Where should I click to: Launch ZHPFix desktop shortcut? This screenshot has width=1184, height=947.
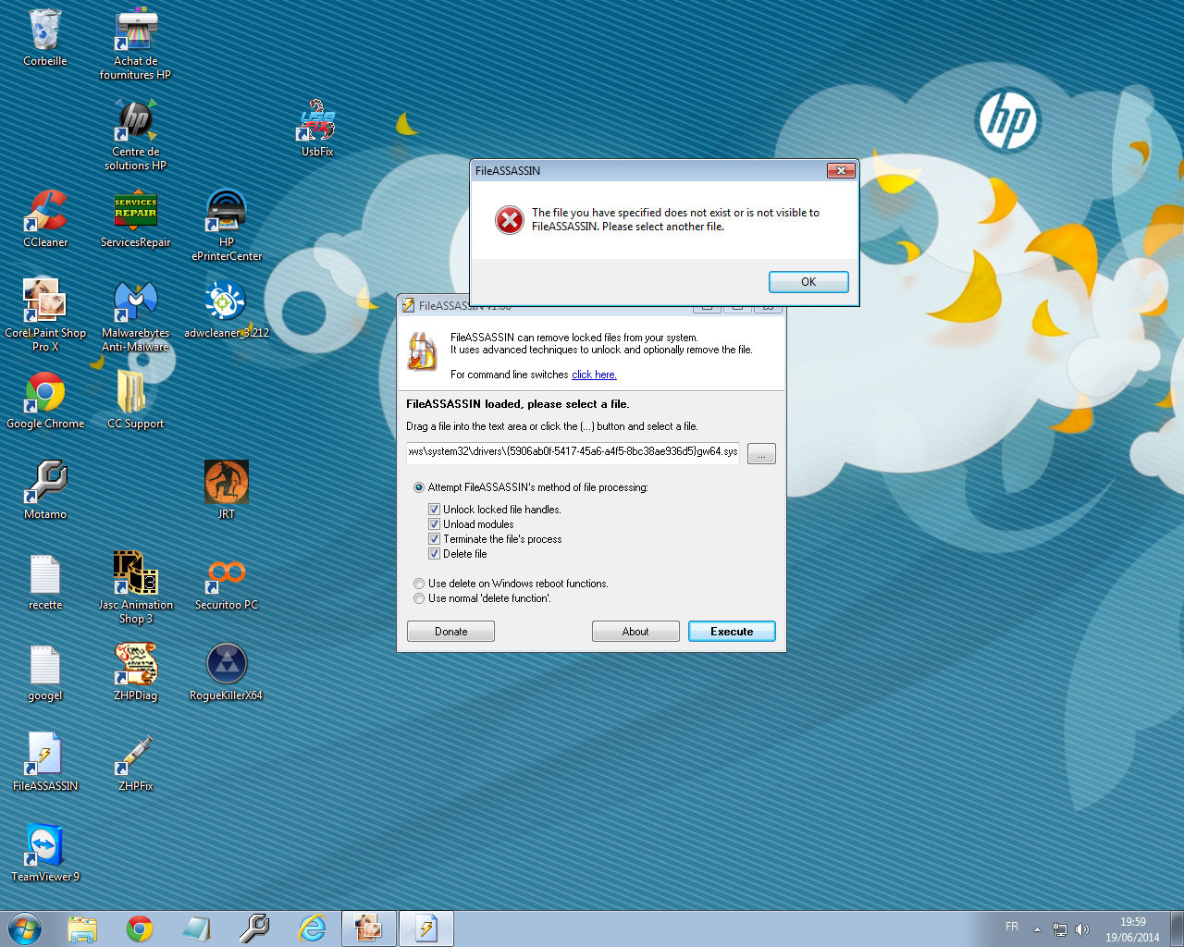coord(136,763)
